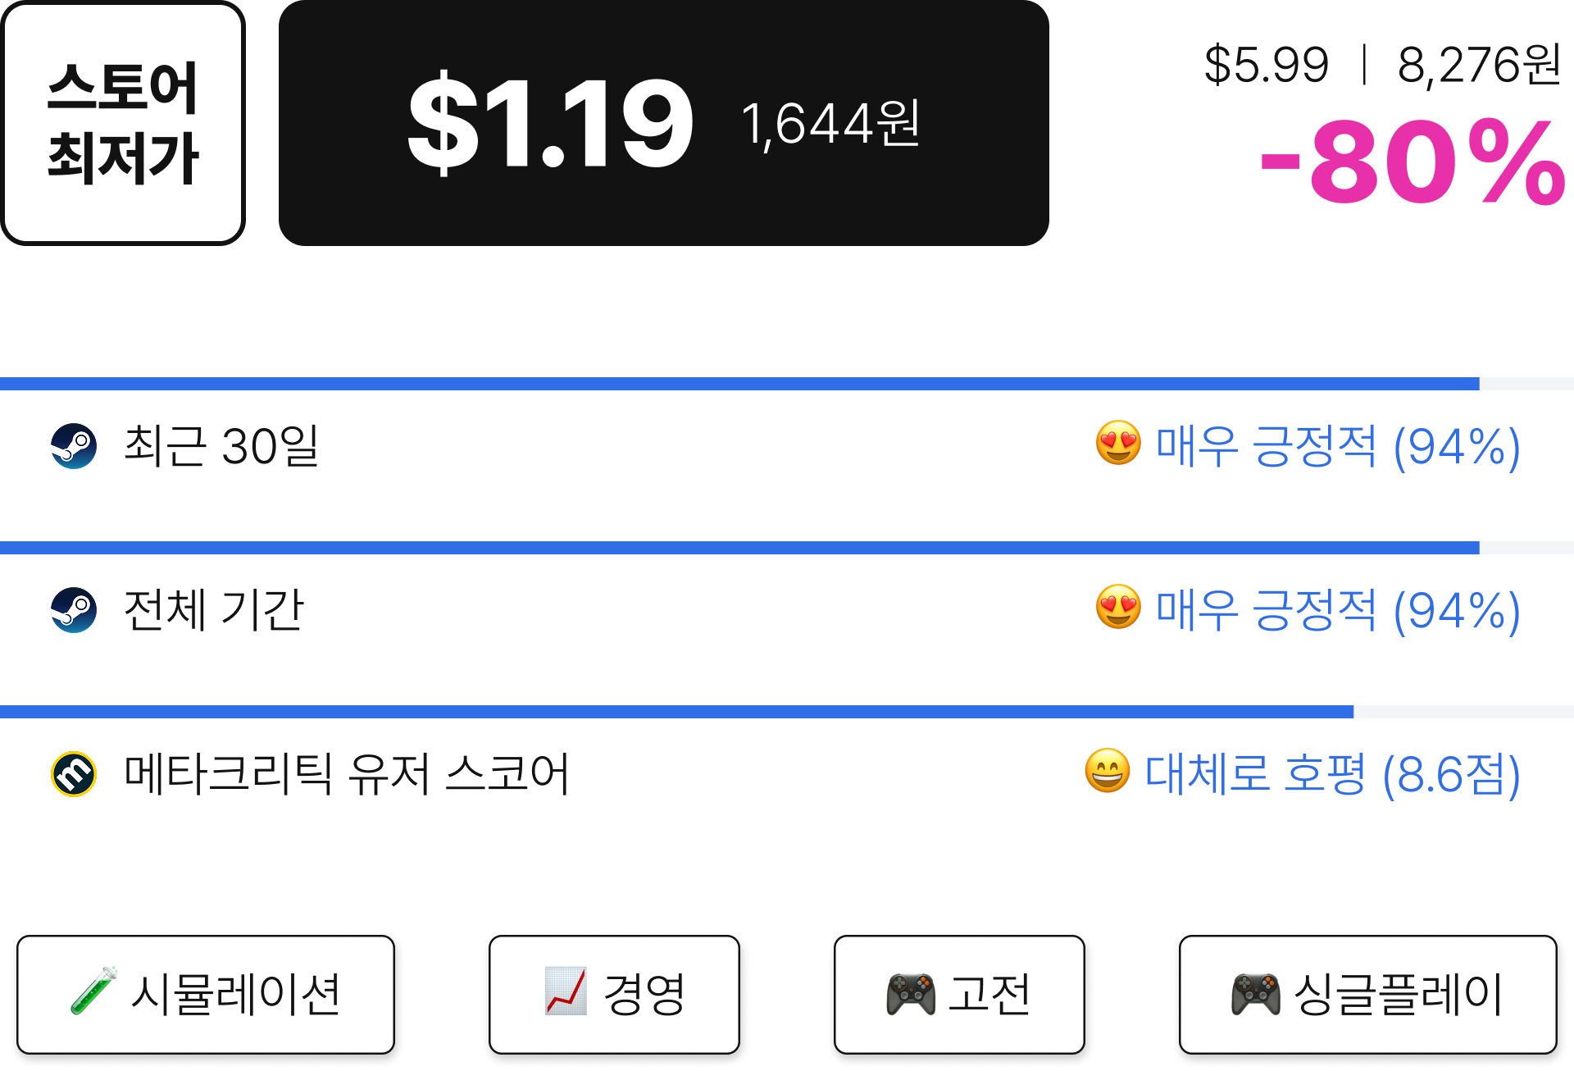
Task: Open 대체로 호평 (8.6점) Metacritic link
Action: click(1332, 774)
